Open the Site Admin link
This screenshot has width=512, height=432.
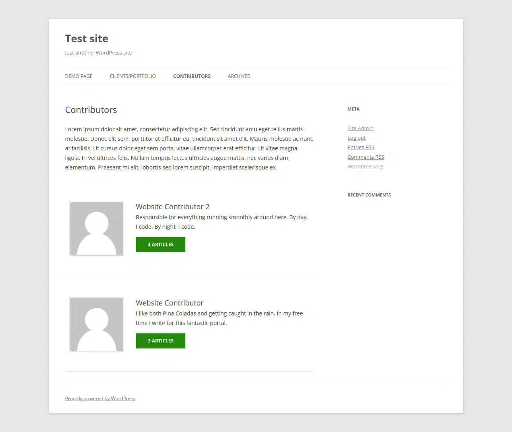coord(360,128)
